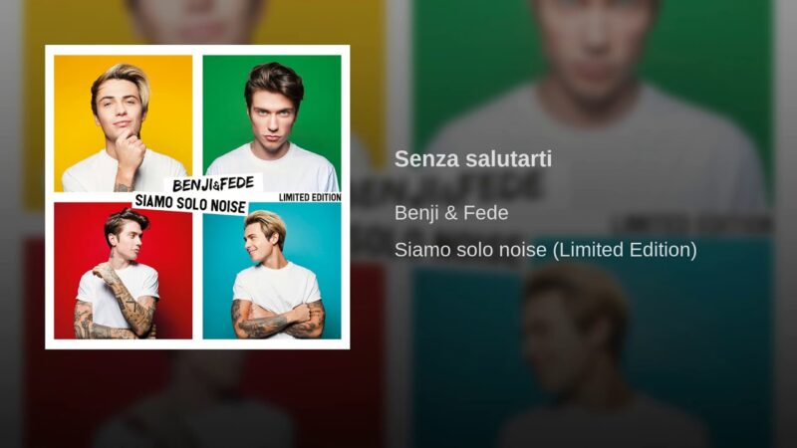Screen dimensions: 797x448
Task: Click the green panel of the album cover
Action: click(x=272, y=122)
